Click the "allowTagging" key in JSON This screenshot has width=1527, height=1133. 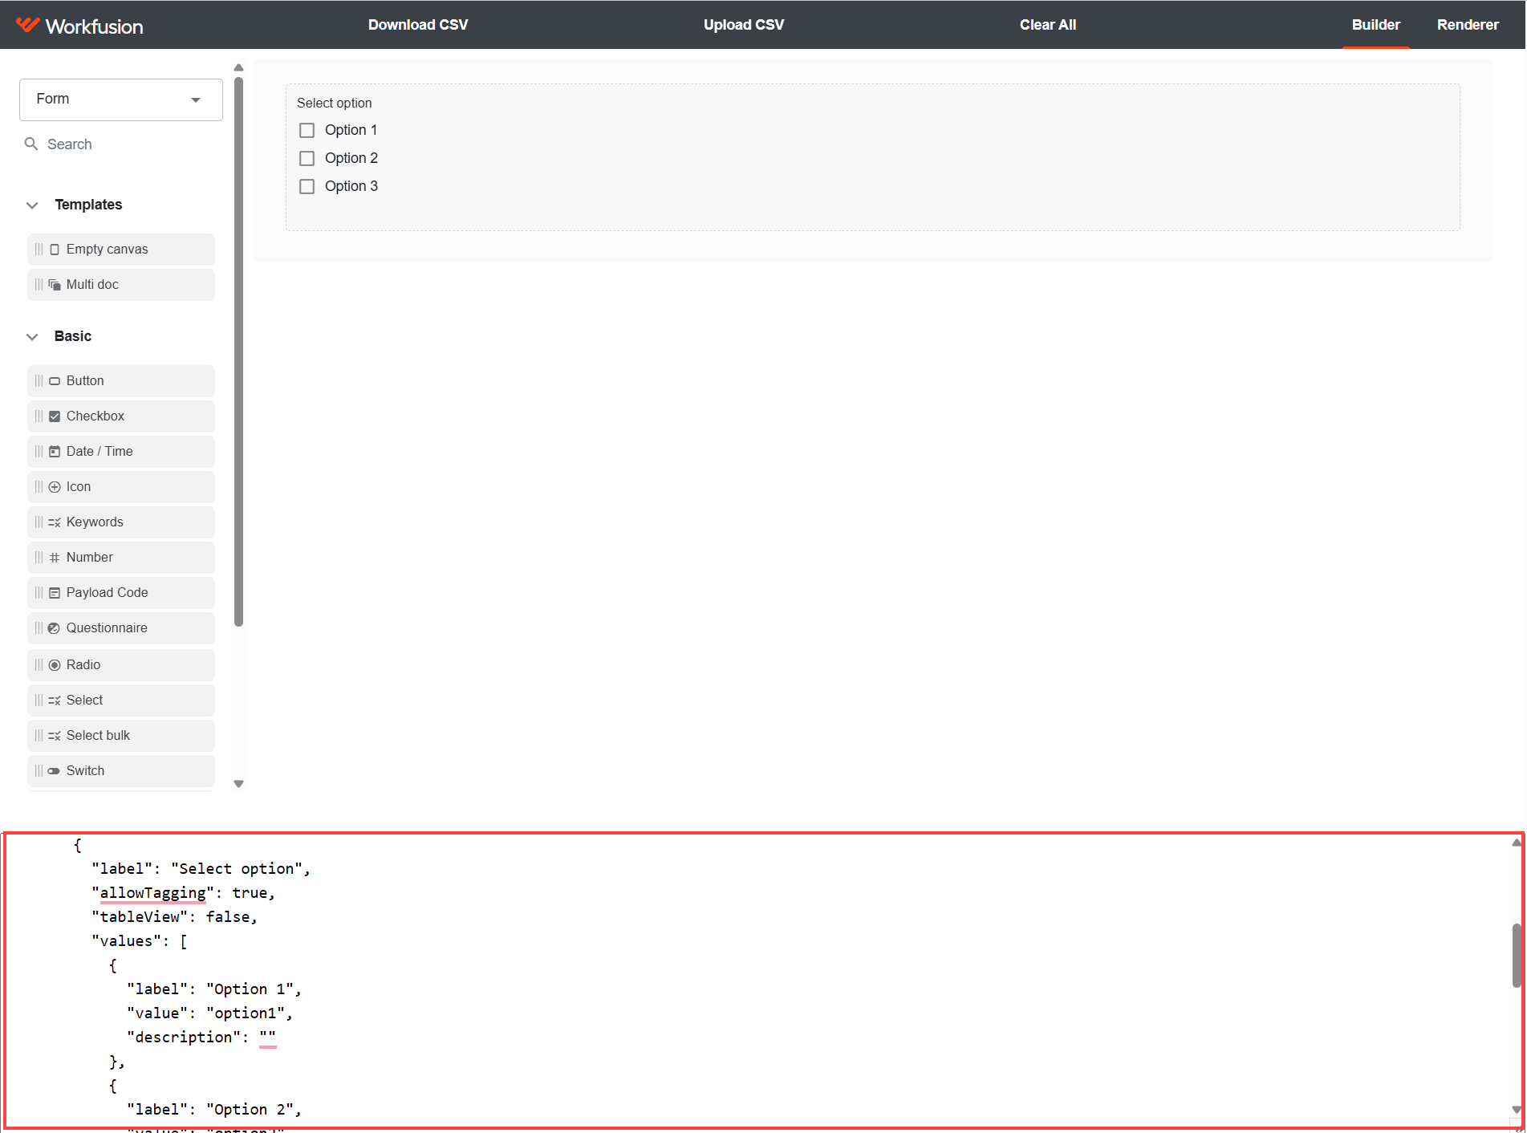(152, 893)
